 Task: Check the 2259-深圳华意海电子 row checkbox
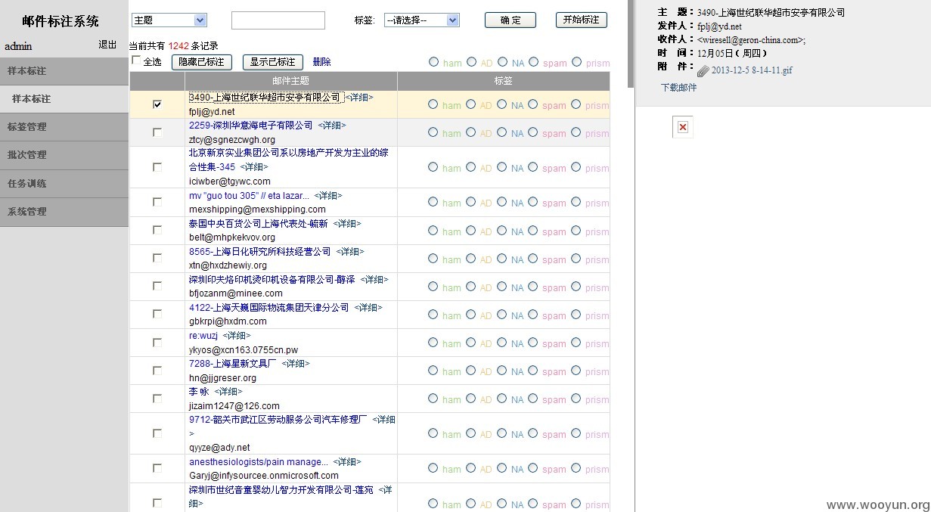(x=157, y=132)
